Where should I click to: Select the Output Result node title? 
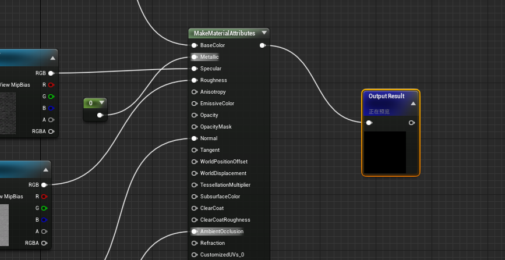(386, 96)
